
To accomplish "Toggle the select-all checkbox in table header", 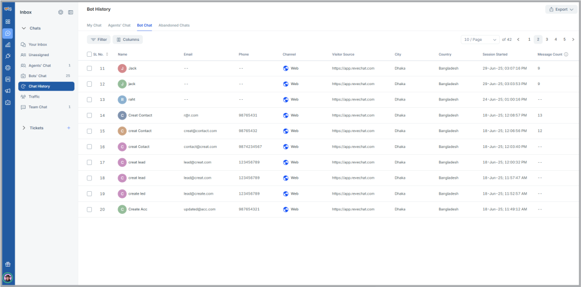I will point(89,54).
